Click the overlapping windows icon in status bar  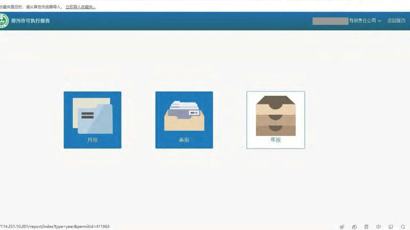coord(391,227)
